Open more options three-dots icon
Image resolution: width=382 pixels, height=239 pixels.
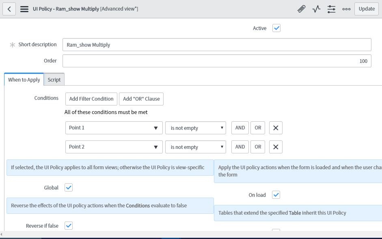346,9
